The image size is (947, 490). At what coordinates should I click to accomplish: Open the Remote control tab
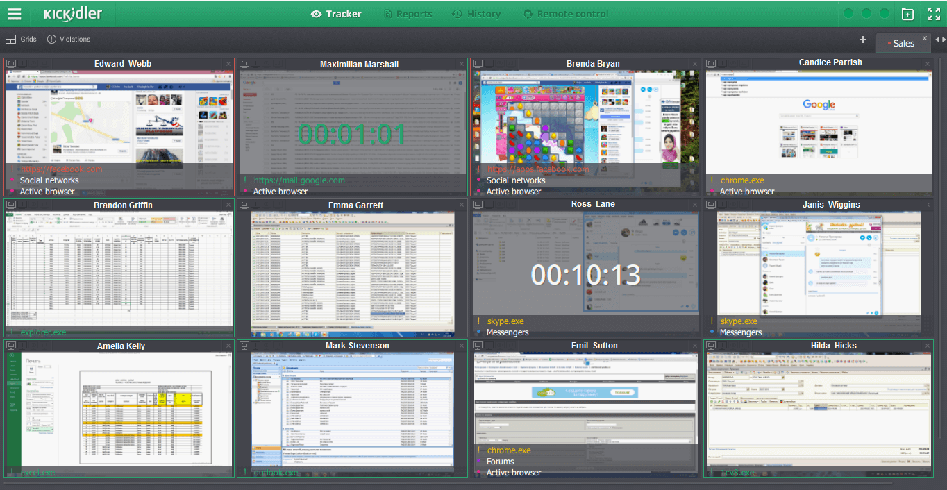565,14
